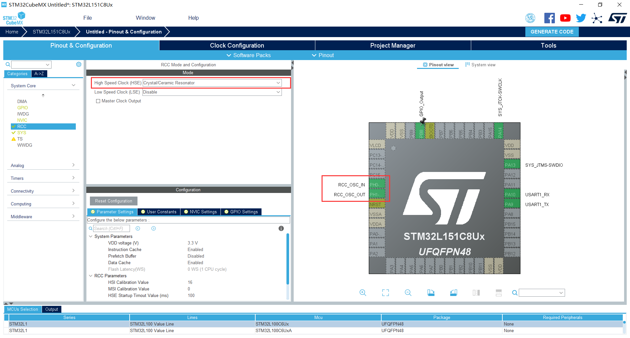The height and width of the screenshot is (338, 630).
Task: Click the parameter info icon
Action: 281,228
